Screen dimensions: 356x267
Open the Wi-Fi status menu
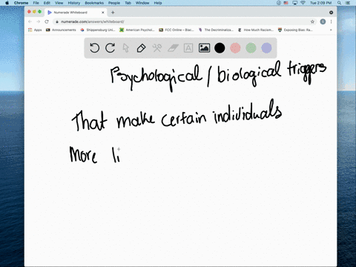pyautogui.click(x=303, y=3)
